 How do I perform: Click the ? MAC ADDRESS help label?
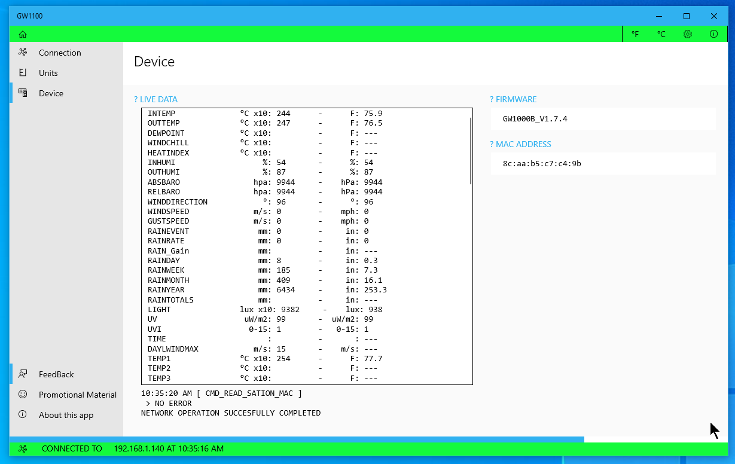[520, 144]
